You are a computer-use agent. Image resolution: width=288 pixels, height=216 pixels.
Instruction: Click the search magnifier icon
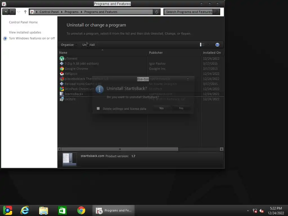tap(217, 12)
